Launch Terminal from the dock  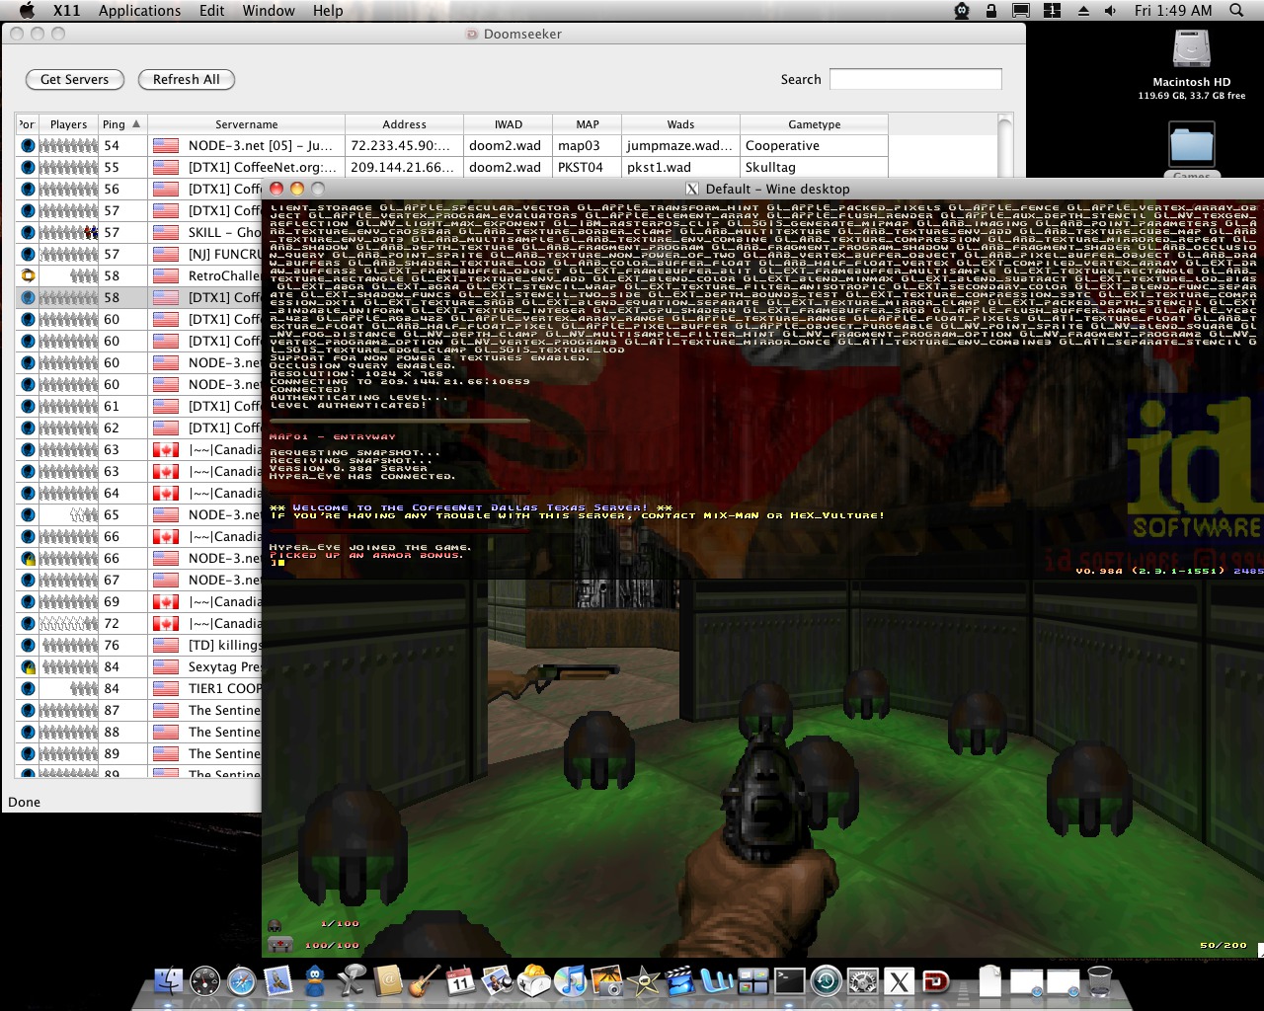coord(790,981)
